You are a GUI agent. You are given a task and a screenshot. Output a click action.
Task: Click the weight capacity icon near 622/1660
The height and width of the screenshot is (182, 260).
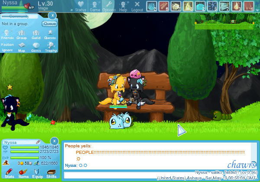pyautogui.click(x=37, y=163)
